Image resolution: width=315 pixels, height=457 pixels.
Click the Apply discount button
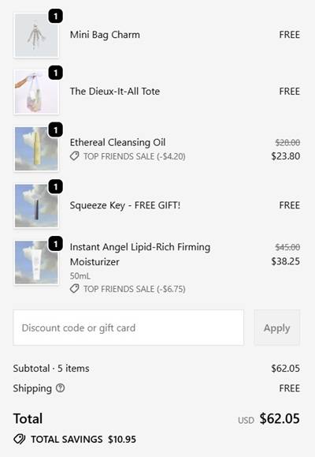click(x=277, y=328)
